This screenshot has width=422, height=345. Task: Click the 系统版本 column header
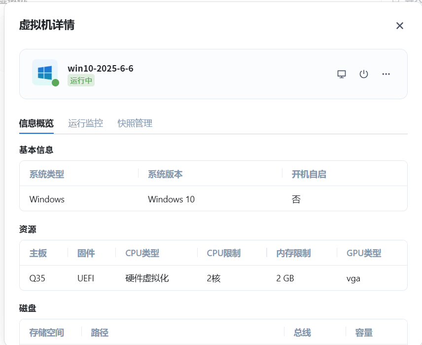165,174
